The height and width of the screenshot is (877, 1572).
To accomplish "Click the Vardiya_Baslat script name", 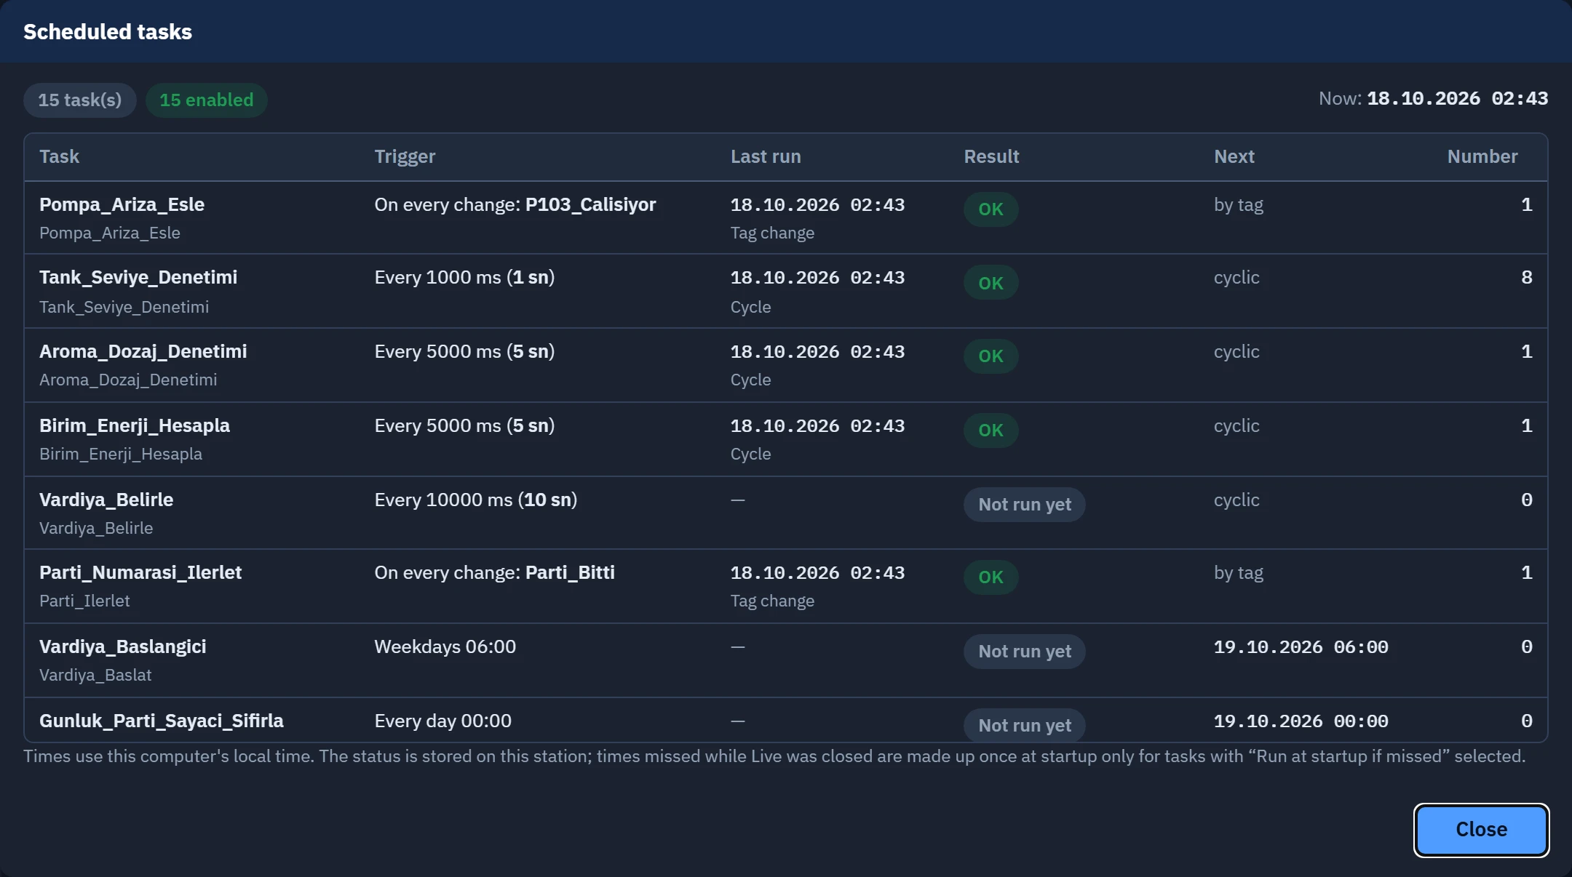I will click(95, 675).
